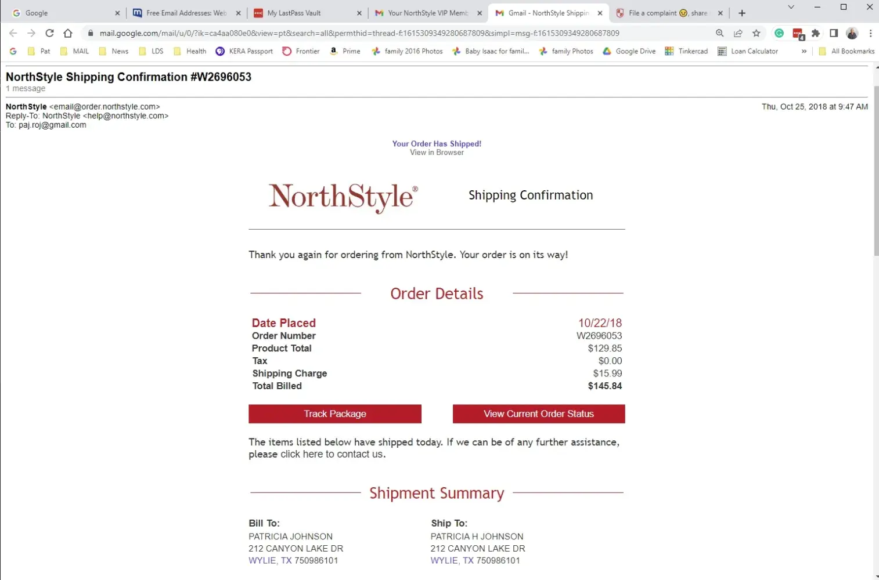This screenshot has height=580, width=879.
Task: Open the Grammarly extension icon
Action: [x=779, y=33]
